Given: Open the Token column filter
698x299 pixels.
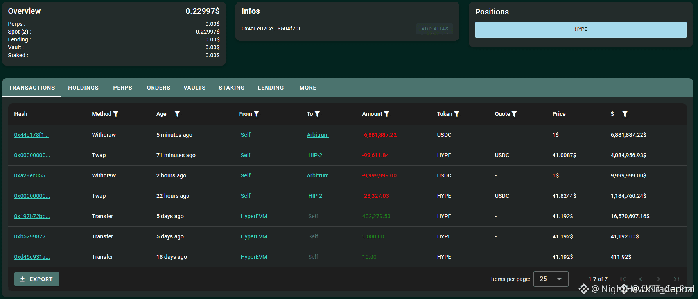Looking at the screenshot, I should coord(456,114).
